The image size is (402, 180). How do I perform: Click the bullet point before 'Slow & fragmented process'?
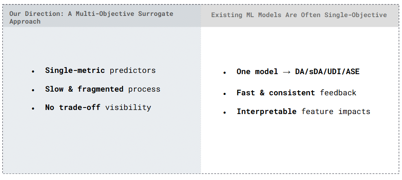(33, 90)
